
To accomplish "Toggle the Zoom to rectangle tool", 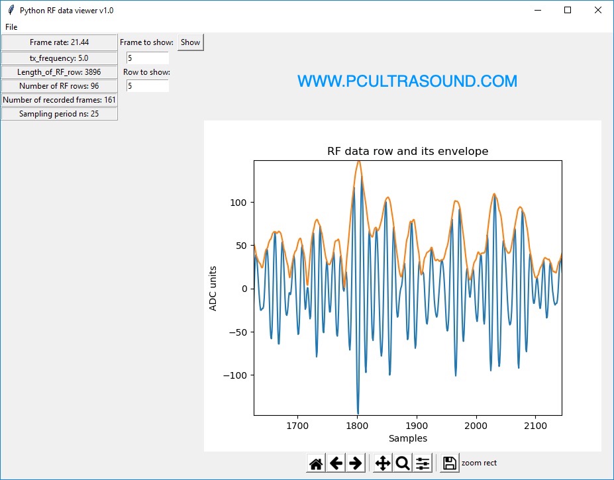I will (403, 463).
